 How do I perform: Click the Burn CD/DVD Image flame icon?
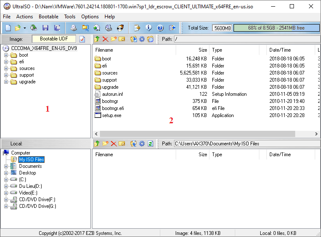120,28
